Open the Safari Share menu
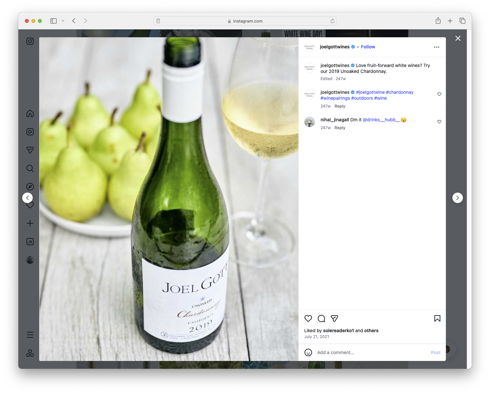This screenshot has height=393, width=490. (438, 21)
